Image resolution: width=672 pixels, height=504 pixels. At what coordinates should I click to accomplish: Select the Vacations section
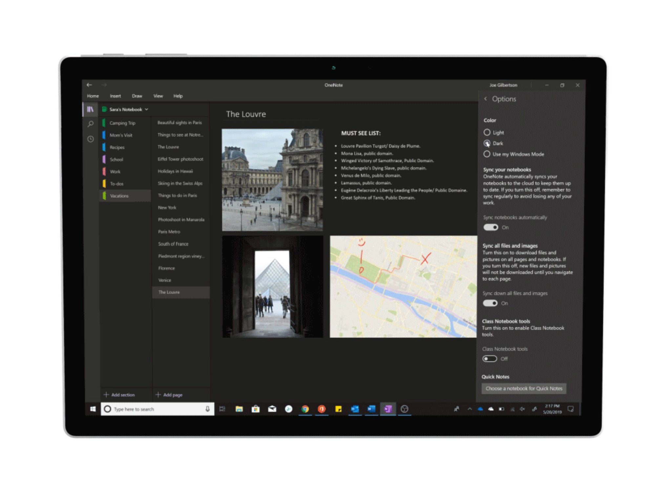[125, 196]
